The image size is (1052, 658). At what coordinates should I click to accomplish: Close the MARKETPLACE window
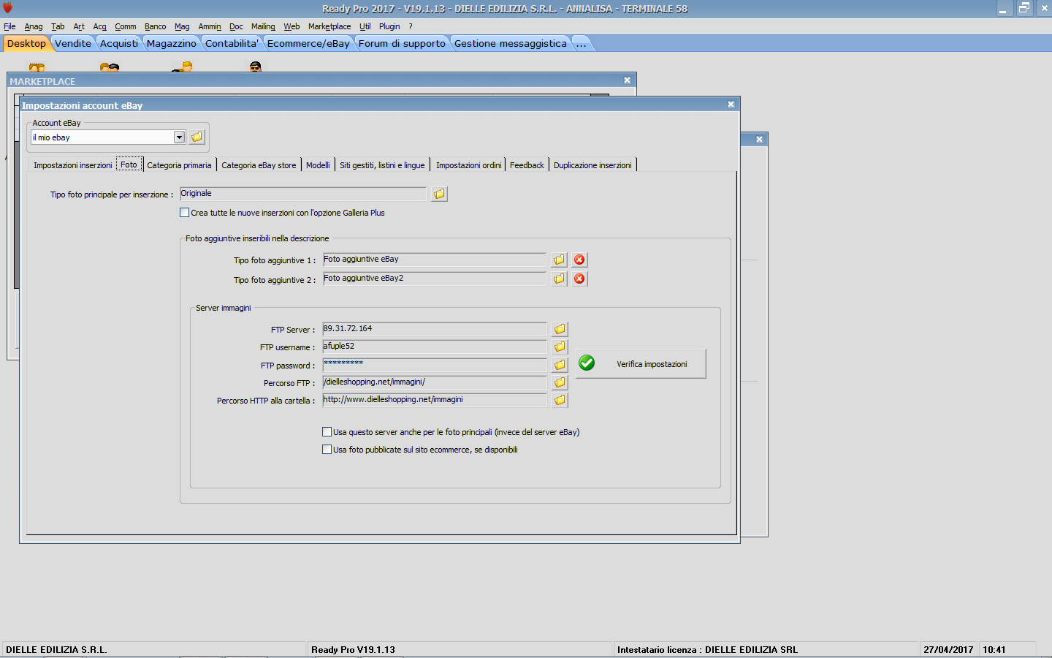click(627, 80)
